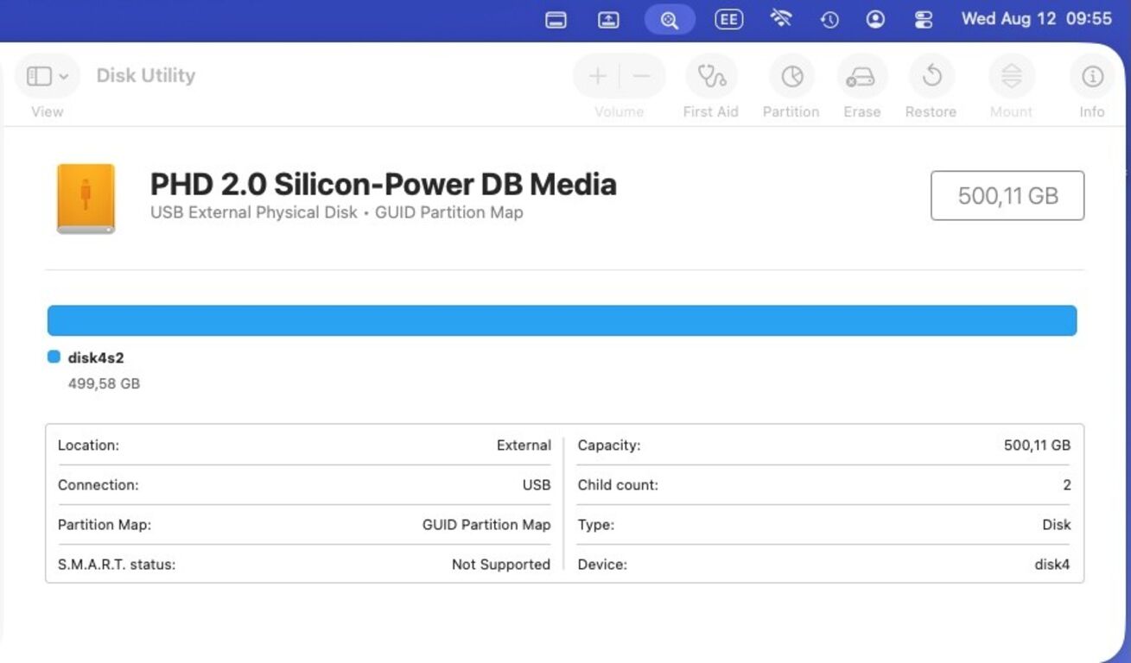This screenshot has height=663, width=1131.
Task: Show disk details with the Info icon
Action: 1092,76
